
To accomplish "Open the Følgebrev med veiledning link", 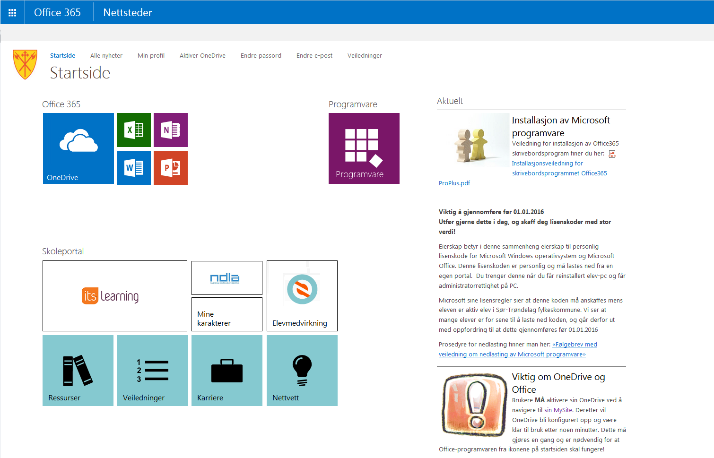I will 518,349.
